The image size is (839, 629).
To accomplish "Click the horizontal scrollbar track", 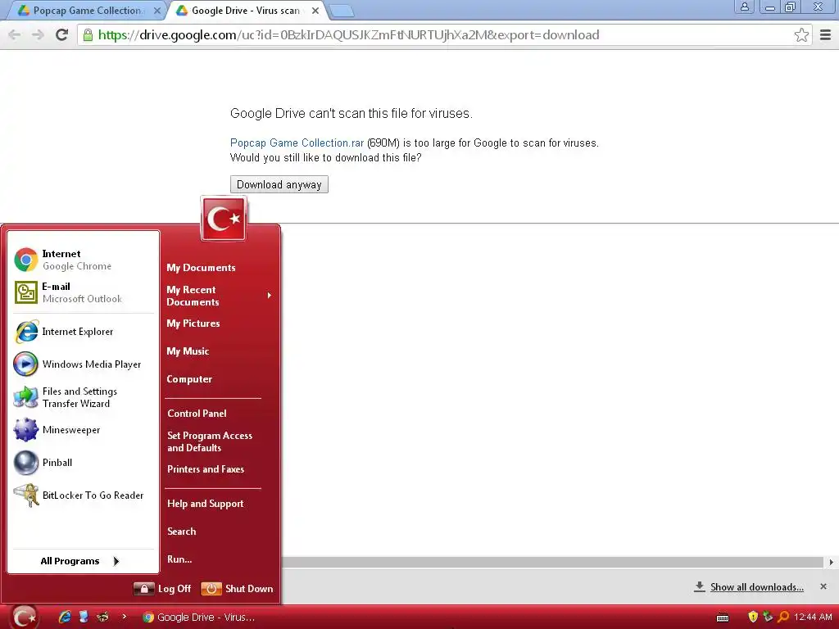I will pyautogui.click(x=552, y=562).
